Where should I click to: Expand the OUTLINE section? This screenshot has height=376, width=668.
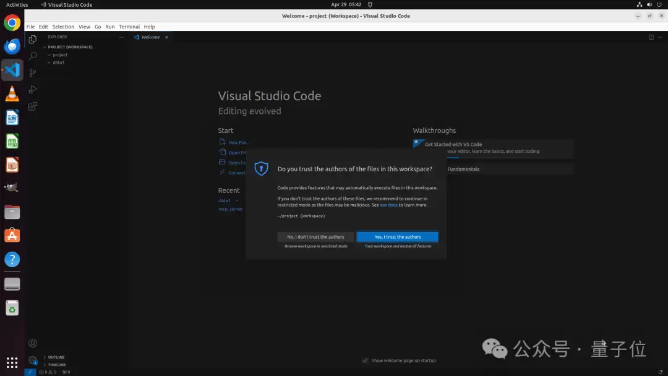pos(56,357)
